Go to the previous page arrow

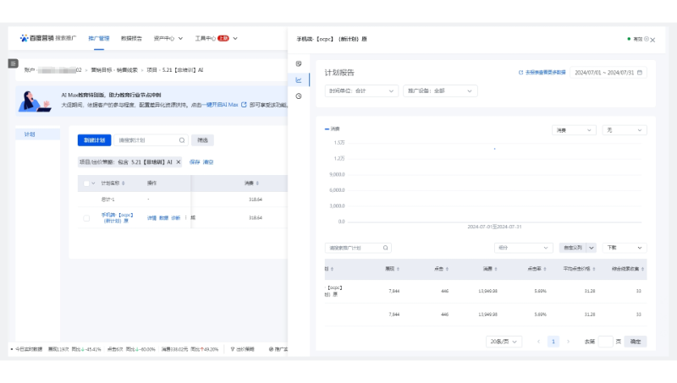coord(538,342)
